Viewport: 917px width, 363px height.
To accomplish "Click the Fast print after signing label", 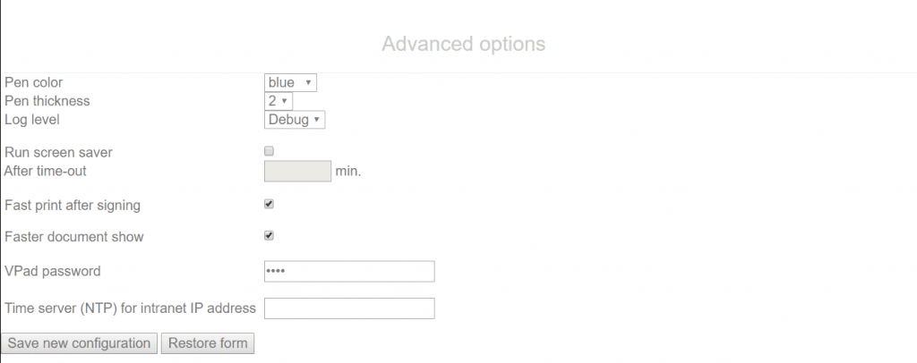I will pyautogui.click(x=73, y=205).
